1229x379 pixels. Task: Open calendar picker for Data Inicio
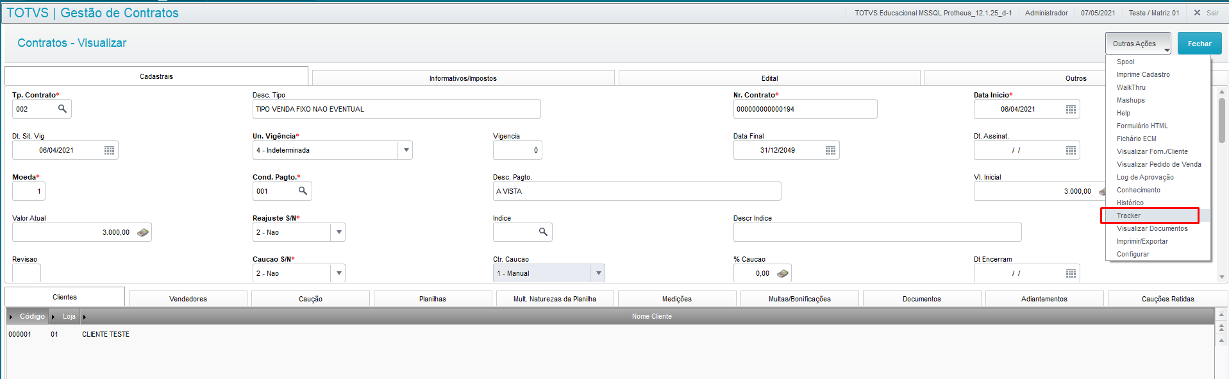1071,110
